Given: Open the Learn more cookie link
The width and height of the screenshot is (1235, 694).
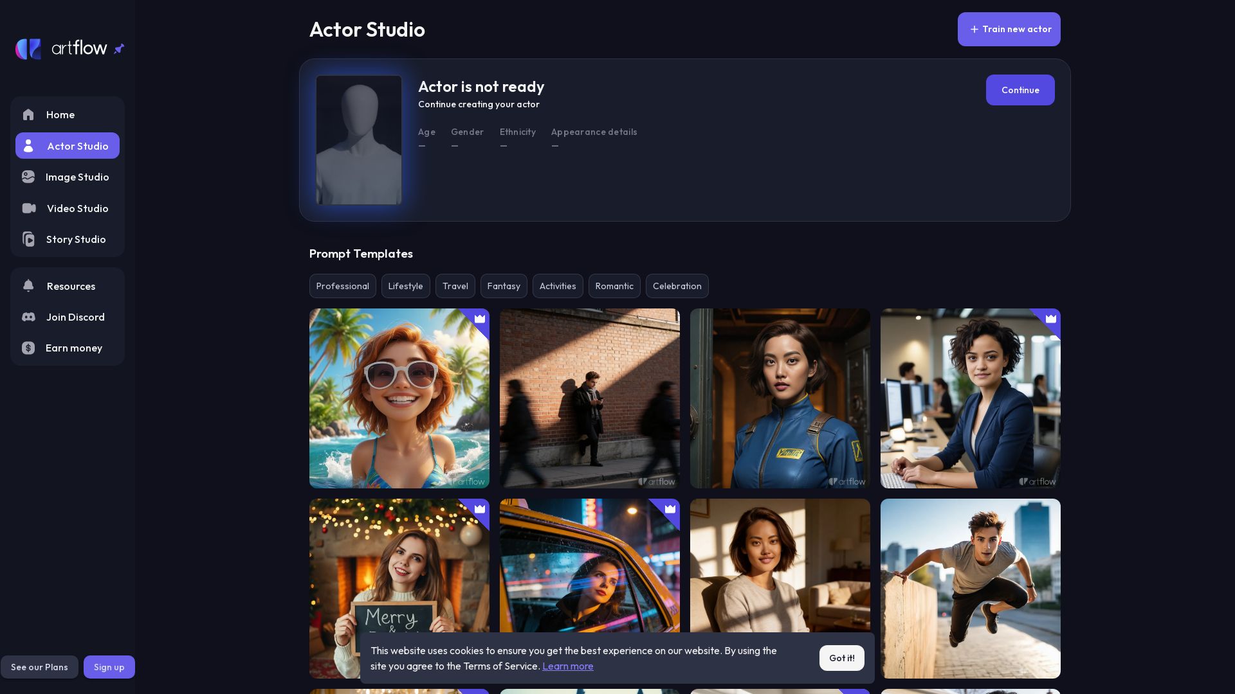Looking at the screenshot, I should [567, 666].
